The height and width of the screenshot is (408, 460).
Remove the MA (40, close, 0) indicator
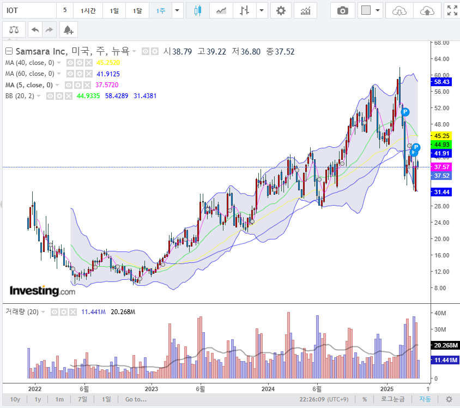[89, 63]
